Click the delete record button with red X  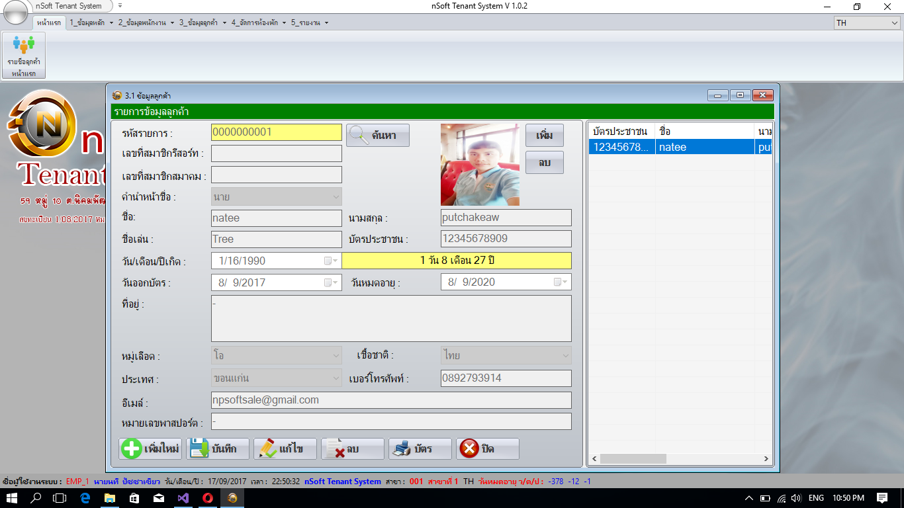coord(352,448)
